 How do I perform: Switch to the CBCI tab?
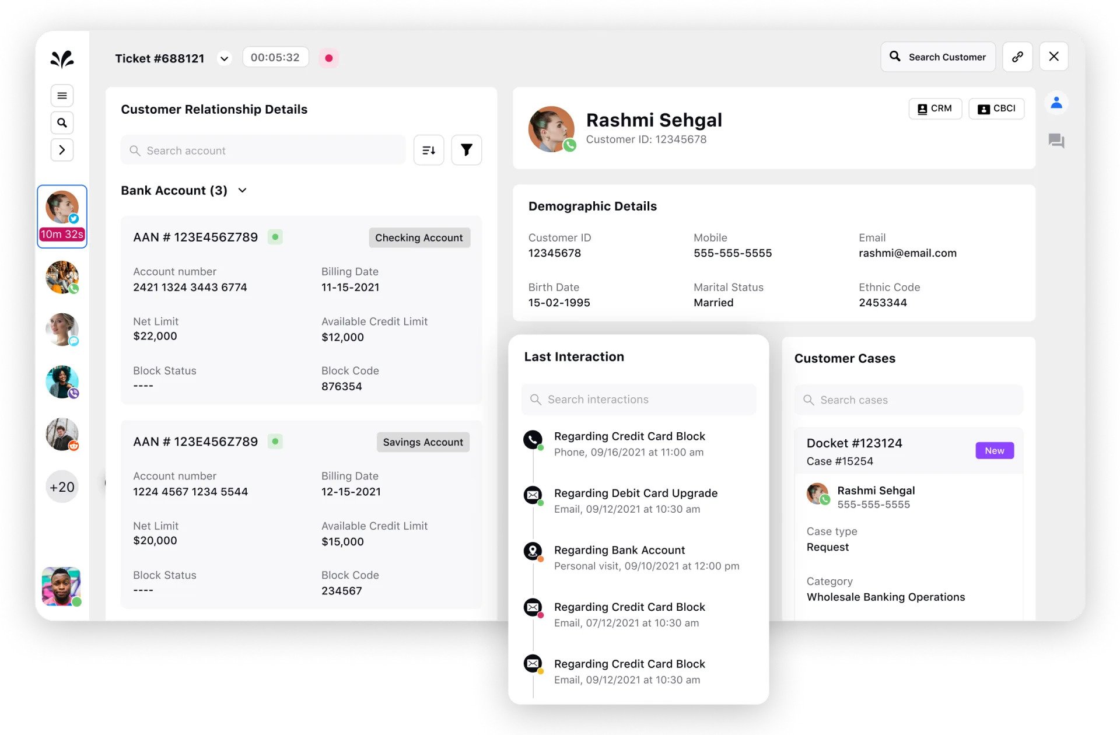coord(996,108)
